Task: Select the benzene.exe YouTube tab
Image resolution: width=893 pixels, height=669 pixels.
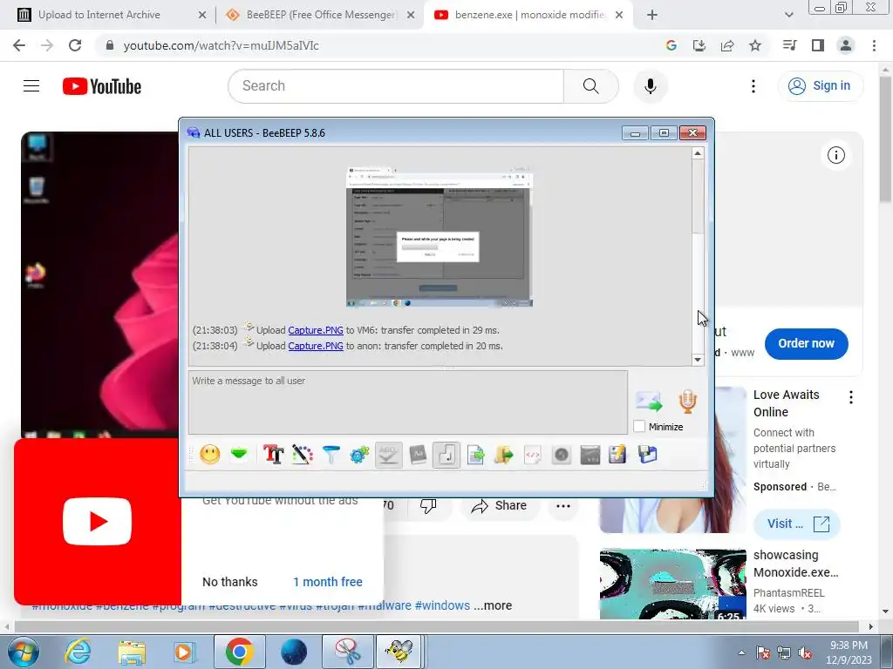Action: [529, 15]
